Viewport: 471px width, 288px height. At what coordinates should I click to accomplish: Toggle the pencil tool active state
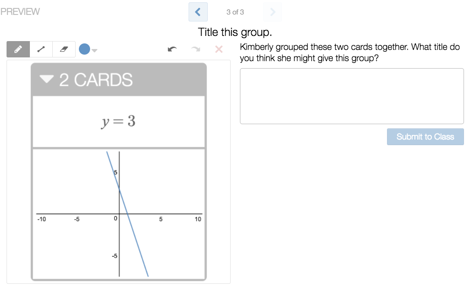[17, 49]
